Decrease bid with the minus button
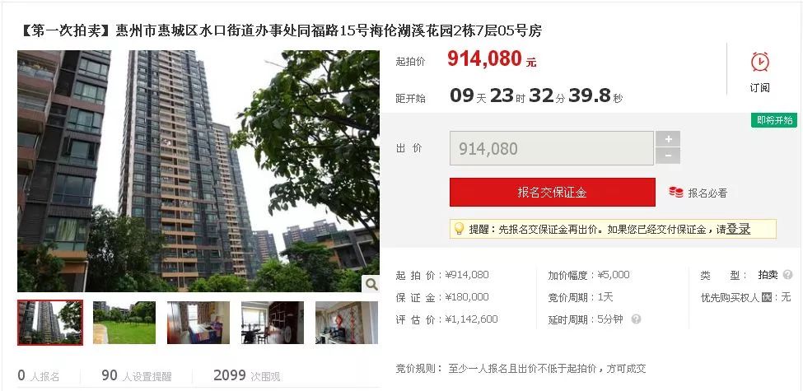This screenshot has width=803, height=391. (x=668, y=156)
